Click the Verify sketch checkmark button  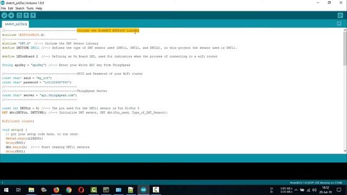click(4, 15)
